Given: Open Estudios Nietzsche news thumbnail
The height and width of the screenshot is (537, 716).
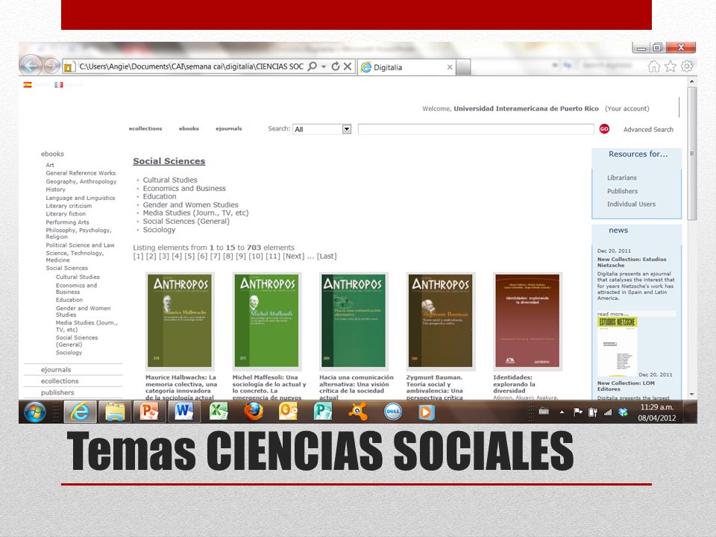Looking at the screenshot, I should point(618,347).
